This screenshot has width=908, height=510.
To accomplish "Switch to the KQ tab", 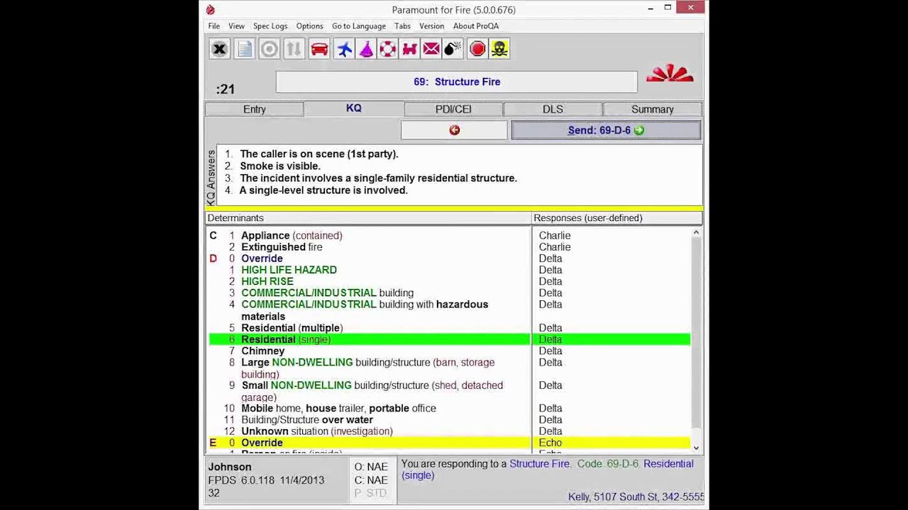I will (354, 108).
